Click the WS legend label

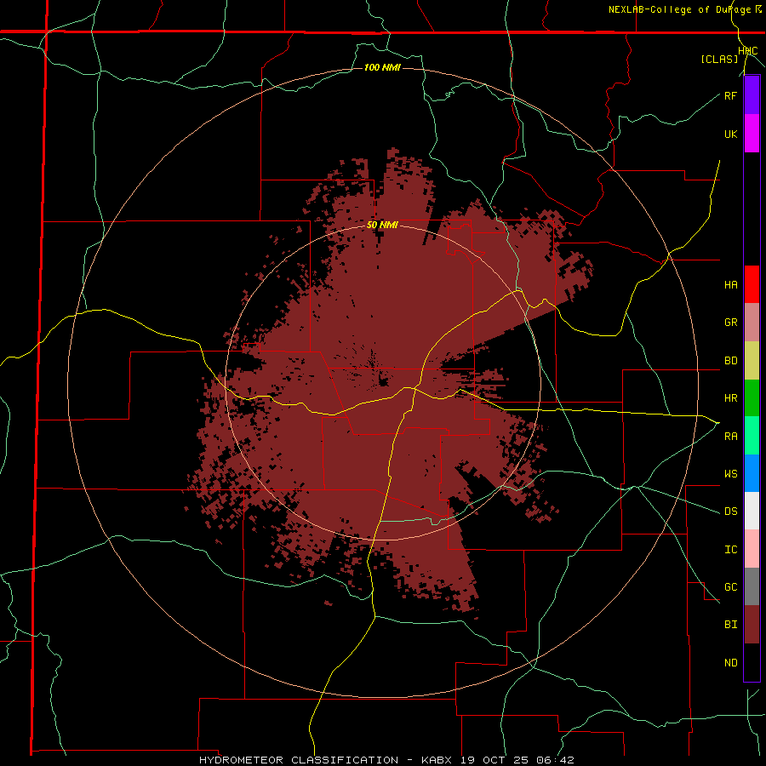coord(730,473)
